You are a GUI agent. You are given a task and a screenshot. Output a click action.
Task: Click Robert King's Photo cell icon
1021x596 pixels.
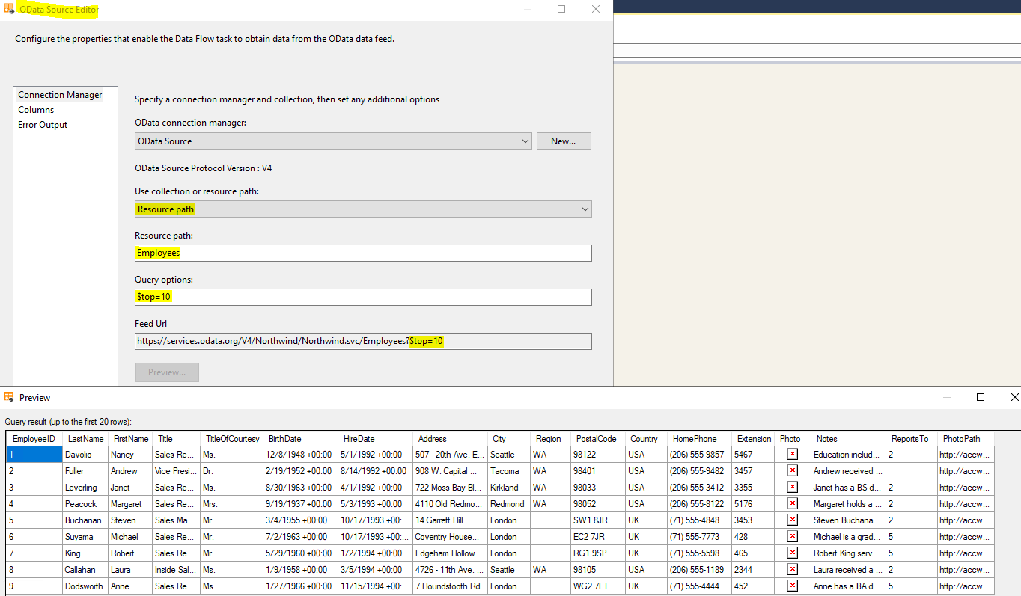(792, 553)
